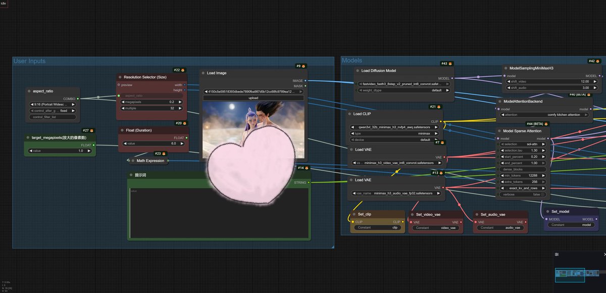Increase the megapixels value with right arrow
This screenshot has height=293, width=606.
181,102
